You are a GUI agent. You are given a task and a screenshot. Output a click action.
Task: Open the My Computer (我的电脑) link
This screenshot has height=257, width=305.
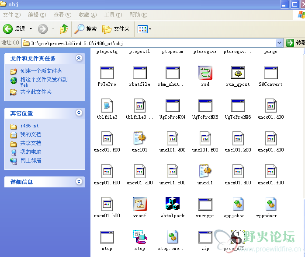(x=31, y=152)
